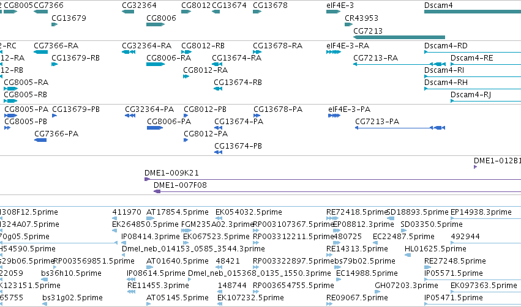Screen dimensions: 521x307
Task: Select transcript CG13679-RB
Action: tap(76, 57)
